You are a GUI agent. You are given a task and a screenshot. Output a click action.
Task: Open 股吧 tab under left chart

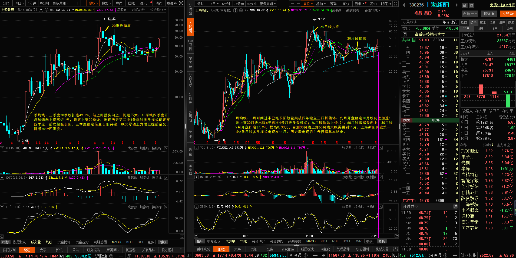[x=27, y=250]
